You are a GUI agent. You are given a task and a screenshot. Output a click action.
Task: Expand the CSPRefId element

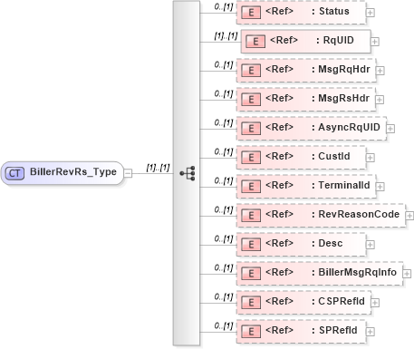point(375,303)
